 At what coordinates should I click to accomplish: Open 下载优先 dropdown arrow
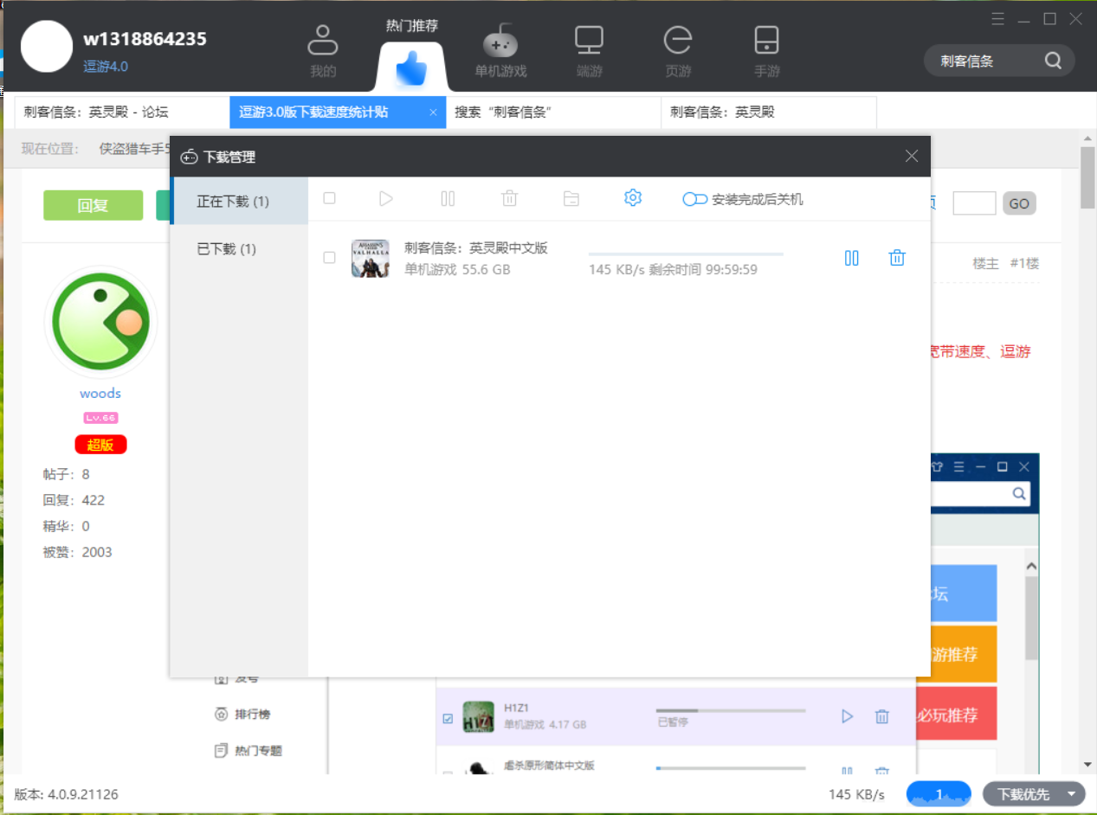tap(1072, 794)
